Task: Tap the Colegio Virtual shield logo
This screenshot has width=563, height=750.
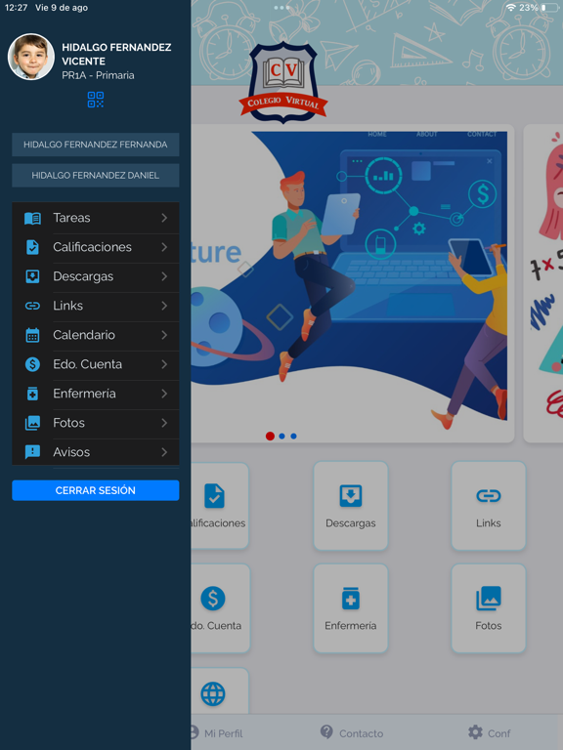Action: (283, 82)
